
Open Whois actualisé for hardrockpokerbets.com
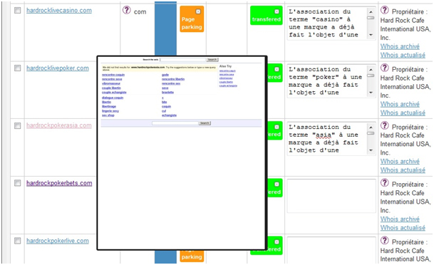coord(403,228)
